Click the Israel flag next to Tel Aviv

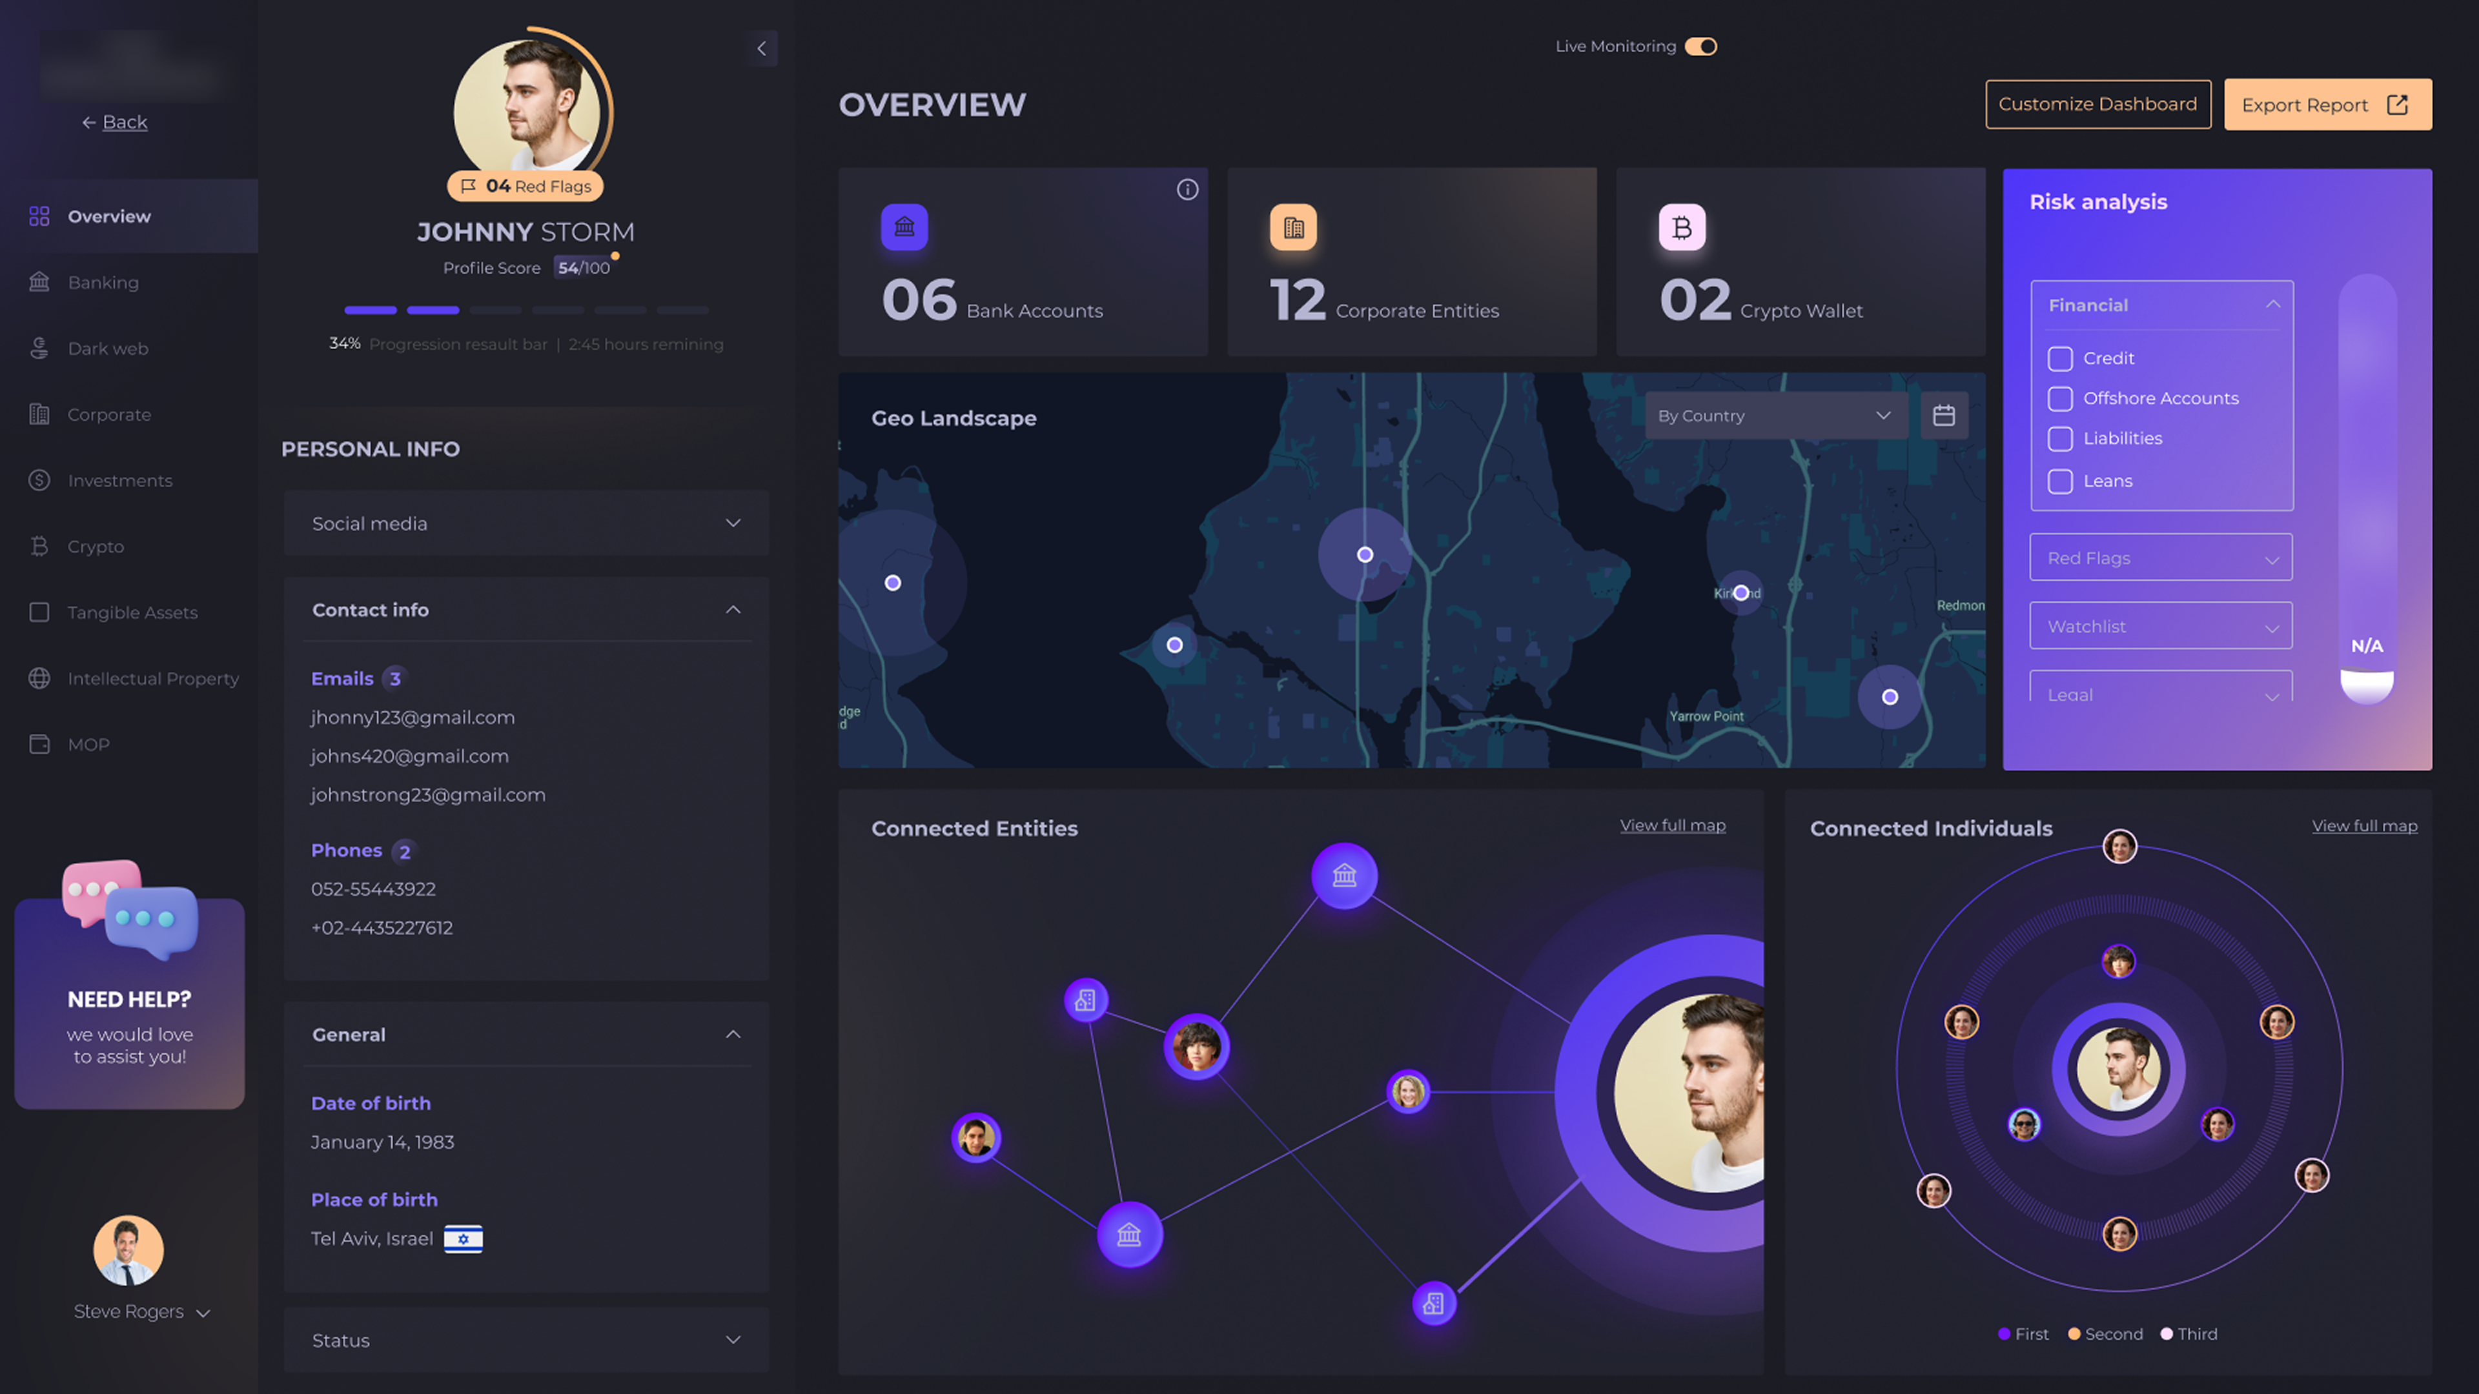pyautogui.click(x=463, y=1238)
